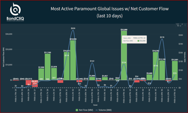Click x-axis label PARA 4.85% '34

pos(86,96)
